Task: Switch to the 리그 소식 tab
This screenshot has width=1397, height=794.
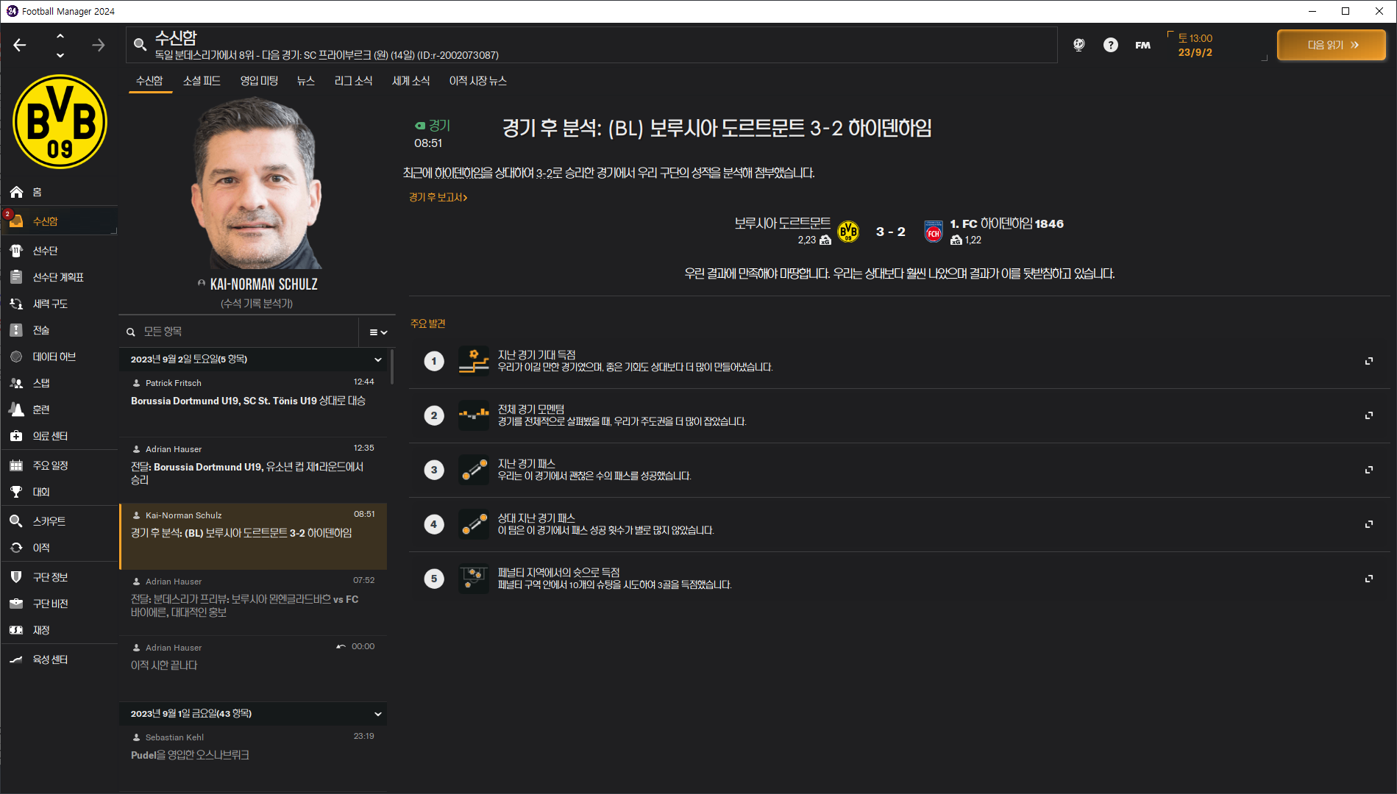Action: (353, 81)
